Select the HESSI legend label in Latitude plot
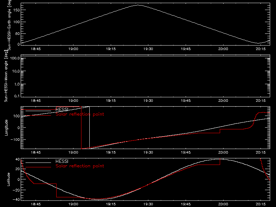Image resolution: width=276 pixels, height=207 pixels. (x=62, y=161)
